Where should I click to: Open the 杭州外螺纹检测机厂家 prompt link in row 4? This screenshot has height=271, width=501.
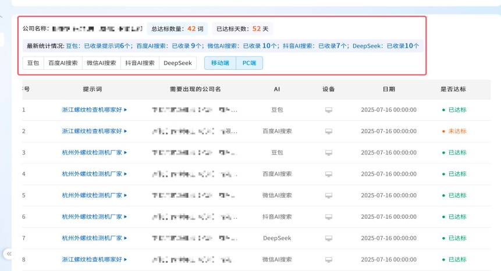pos(92,174)
